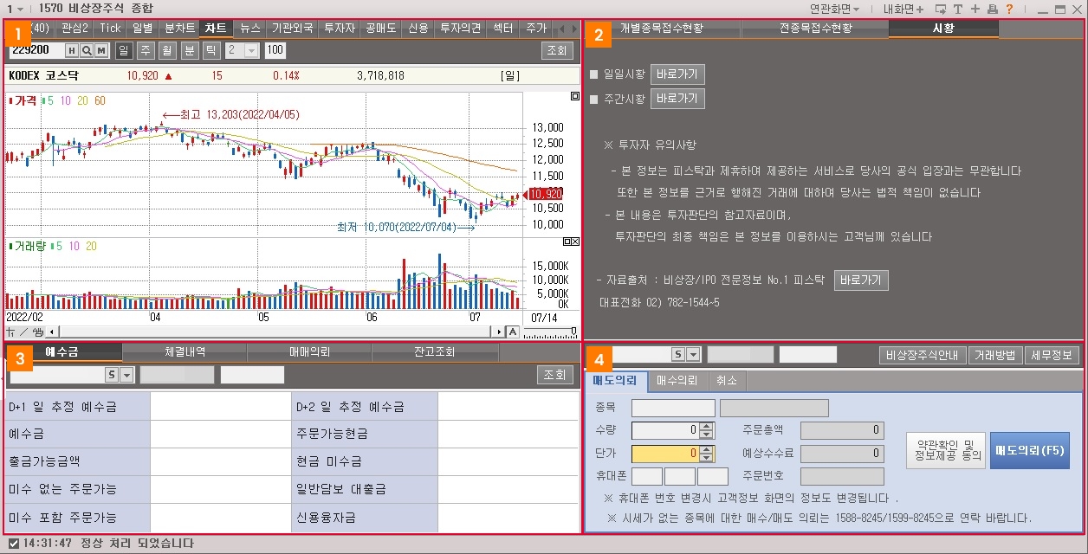Click the M icon beside the stock code
The width and height of the screenshot is (1088, 554).
(x=101, y=50)
